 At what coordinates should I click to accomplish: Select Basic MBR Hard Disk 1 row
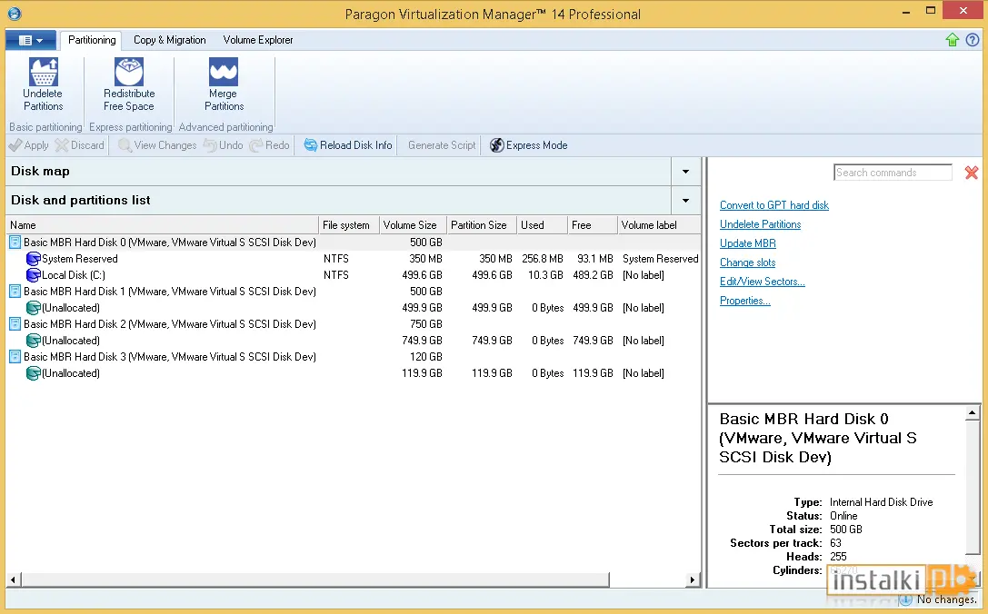pos(354,292)
